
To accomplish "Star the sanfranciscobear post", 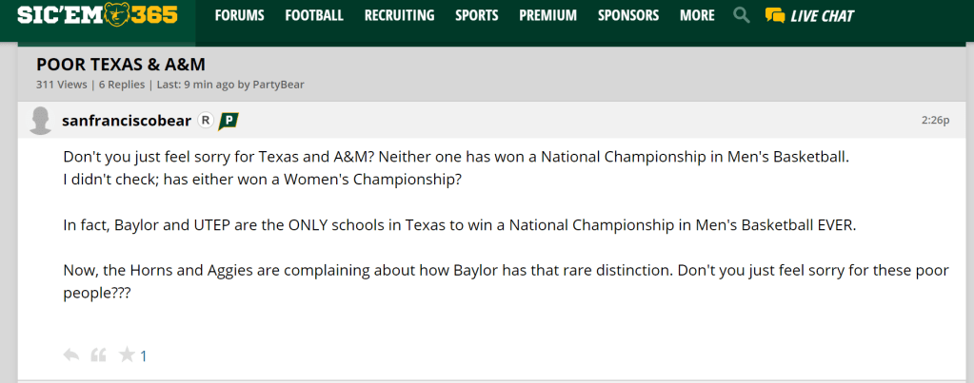I will click(x=127, y=354).
